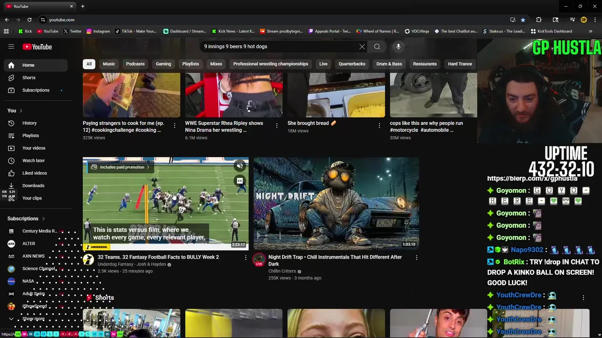Expand the Includes paid promotion notice
The width and height of the screenshot is (602, 338).
(120, 167)
